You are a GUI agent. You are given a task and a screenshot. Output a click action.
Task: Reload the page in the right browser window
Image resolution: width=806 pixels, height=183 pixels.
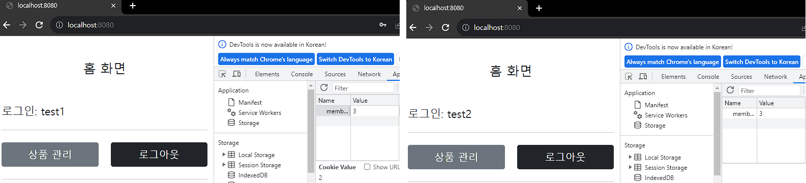click(445, 27)
